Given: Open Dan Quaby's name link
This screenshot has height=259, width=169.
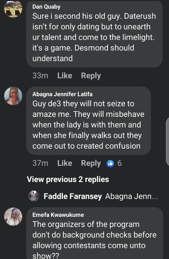Looking at the screenshot, I should 46,7.
